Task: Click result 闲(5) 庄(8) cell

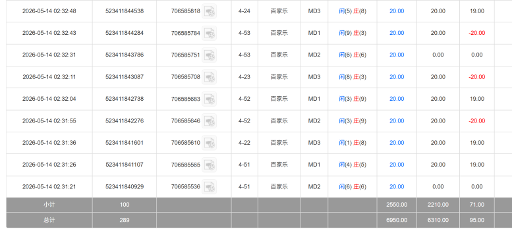Action: point(353,11)
